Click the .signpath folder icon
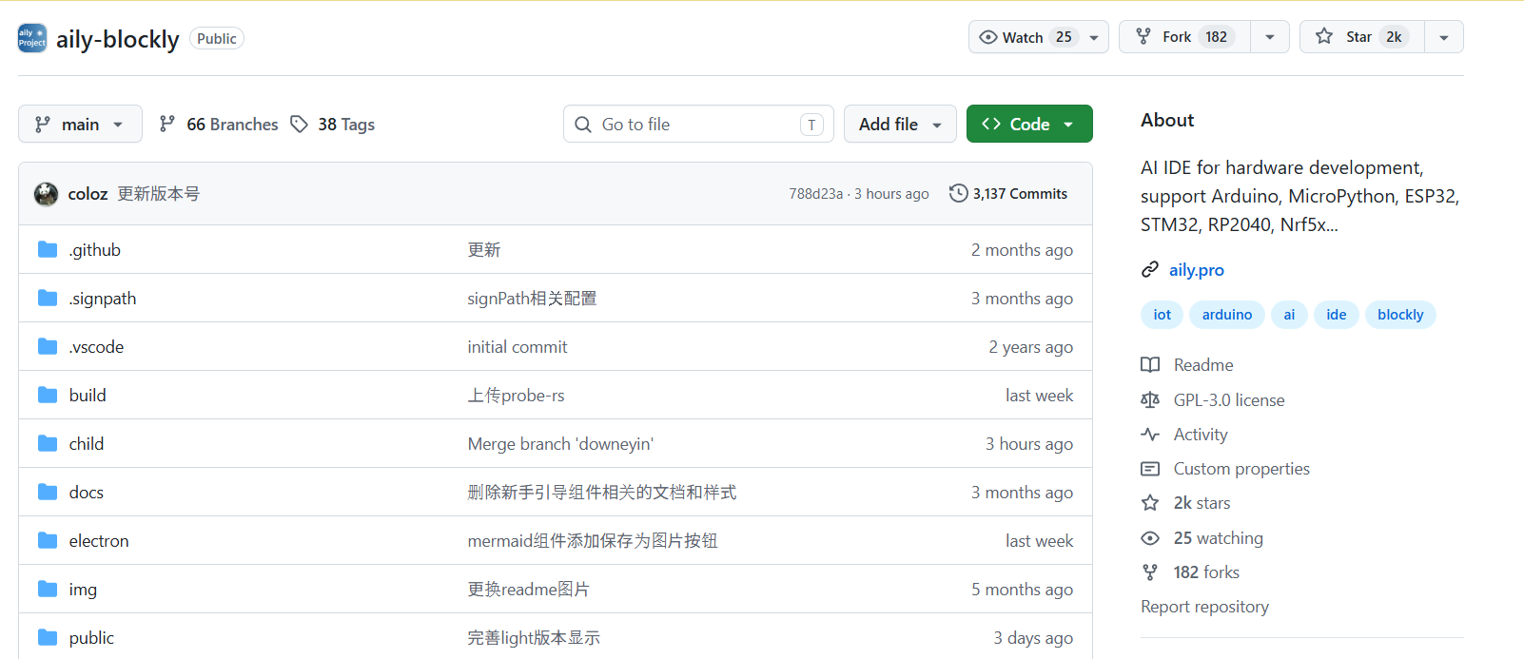 click(x=48, y=298)
